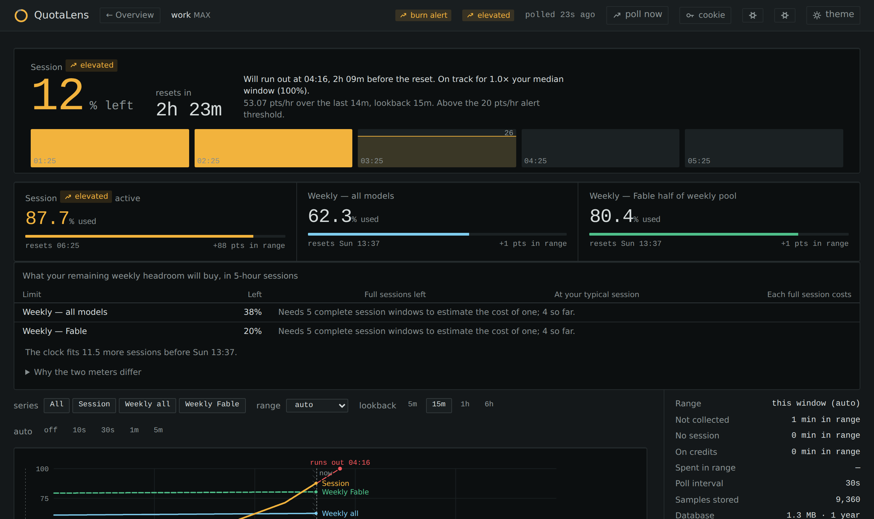Click elevated badge beside the large 12% left
The height and width of the screenshot is (519, 874).
(91, 65)
